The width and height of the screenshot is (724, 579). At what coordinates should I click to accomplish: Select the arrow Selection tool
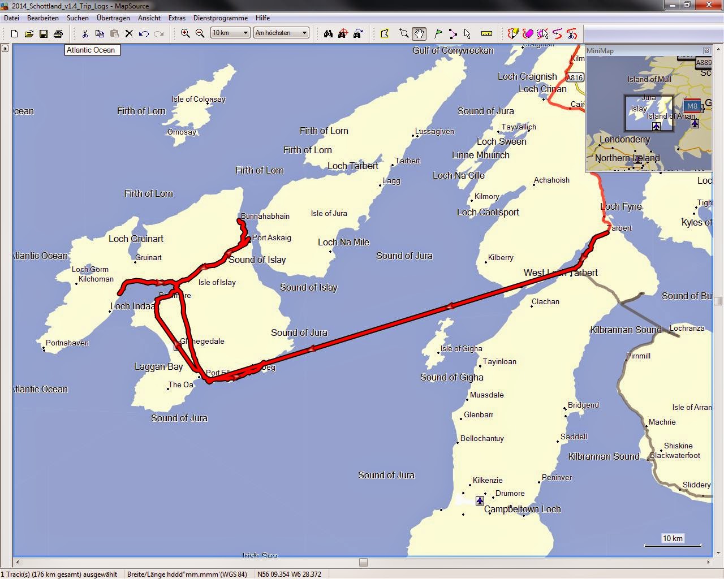[x=467, y=34]
